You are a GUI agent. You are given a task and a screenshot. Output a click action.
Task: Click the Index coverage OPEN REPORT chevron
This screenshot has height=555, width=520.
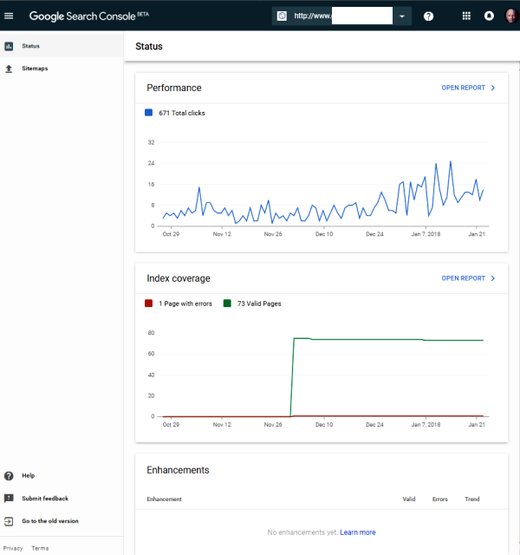(493, 278)
